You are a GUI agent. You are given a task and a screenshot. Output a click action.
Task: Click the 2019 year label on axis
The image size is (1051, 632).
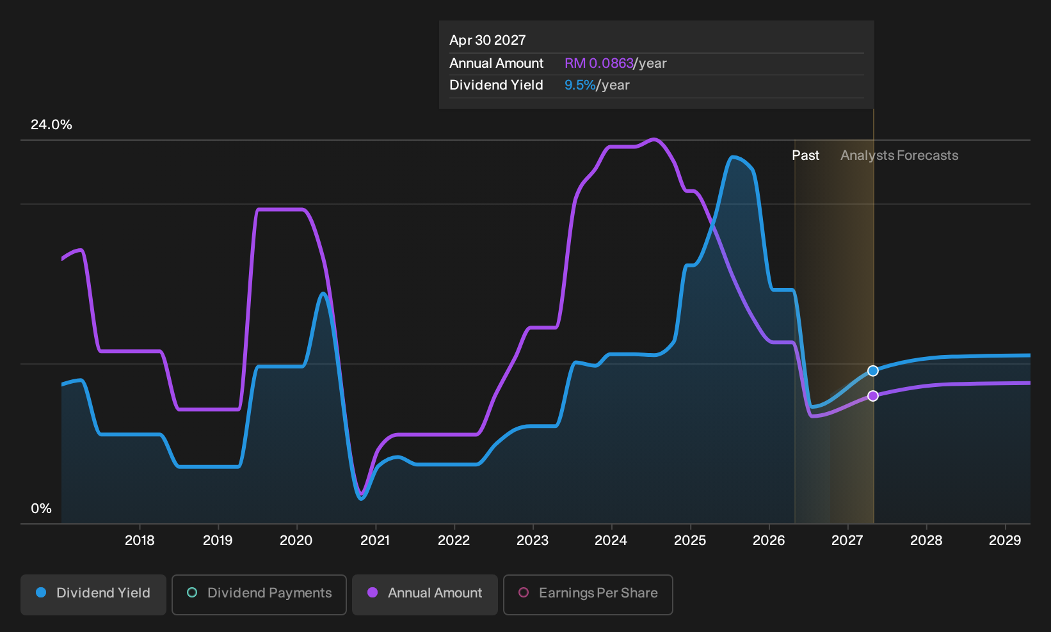point(218,541)
